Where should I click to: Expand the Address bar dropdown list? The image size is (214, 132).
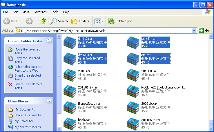194,30
